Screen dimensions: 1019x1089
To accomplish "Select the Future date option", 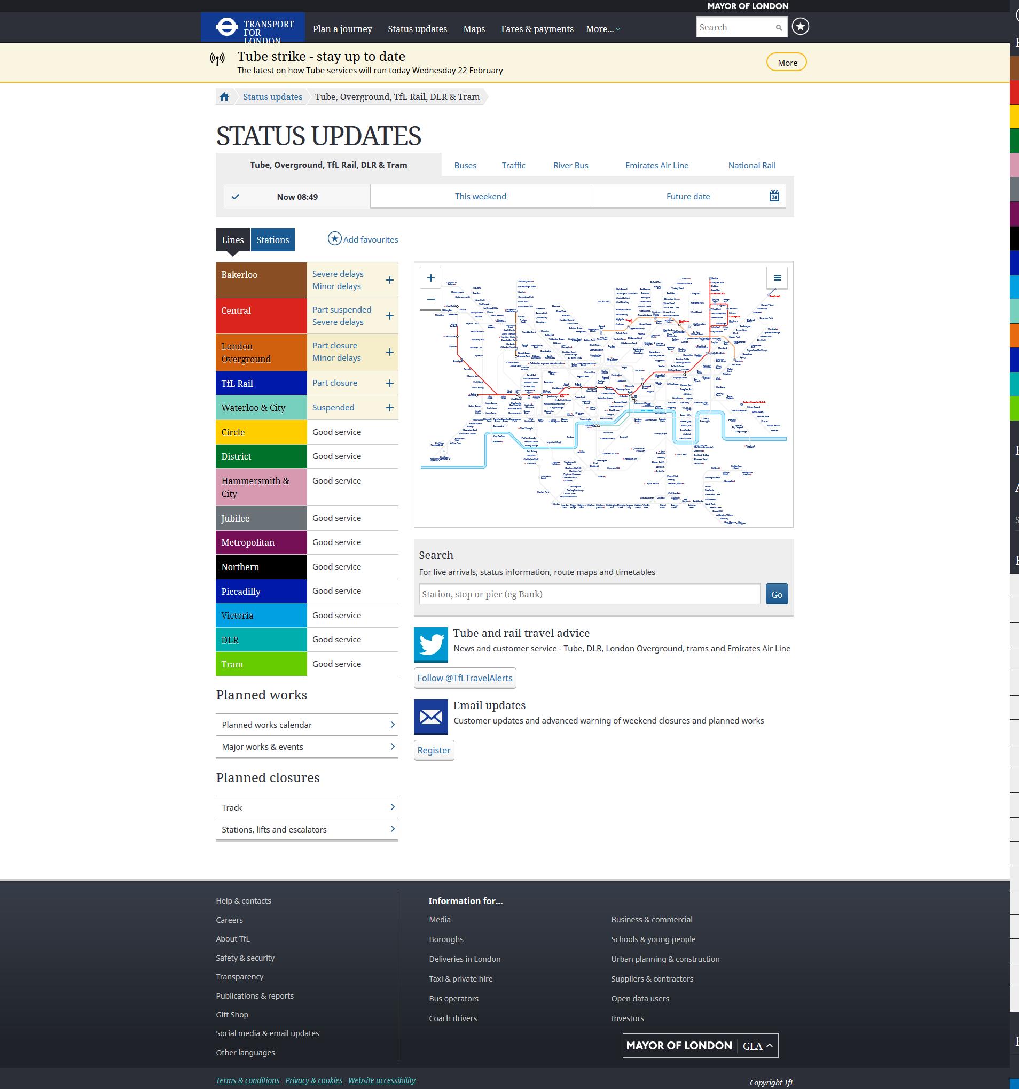I will (x=688, y=196).
